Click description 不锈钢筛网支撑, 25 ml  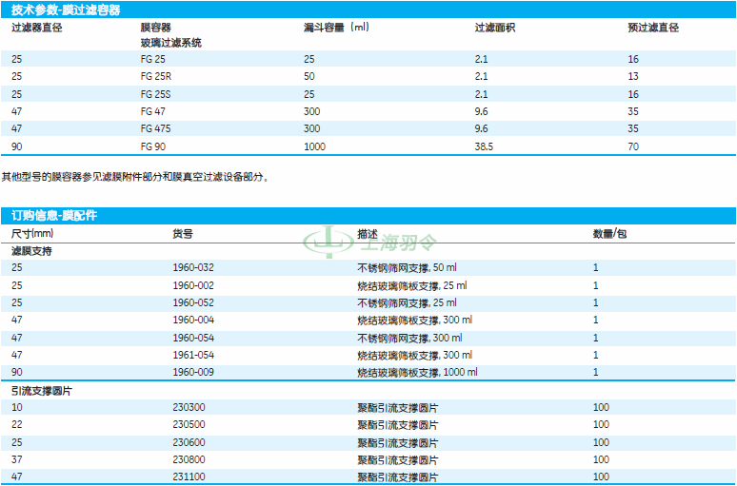click(407, 302)
